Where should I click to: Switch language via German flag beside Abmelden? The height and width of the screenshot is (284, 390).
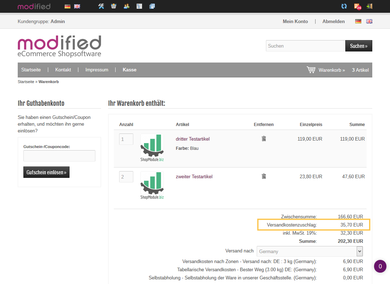coord(358,21)
